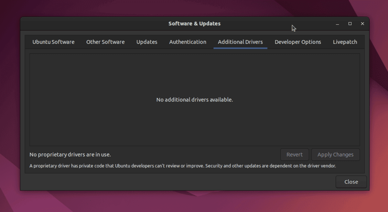This screenshot has width=388, height=212.
Task: Click the Software & Updates window title
Action: click(x=194, y=24)
